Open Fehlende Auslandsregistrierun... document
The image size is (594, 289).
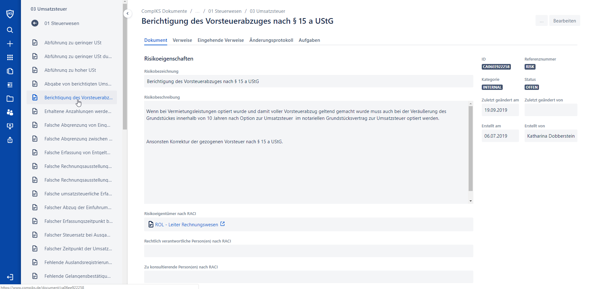72,262
